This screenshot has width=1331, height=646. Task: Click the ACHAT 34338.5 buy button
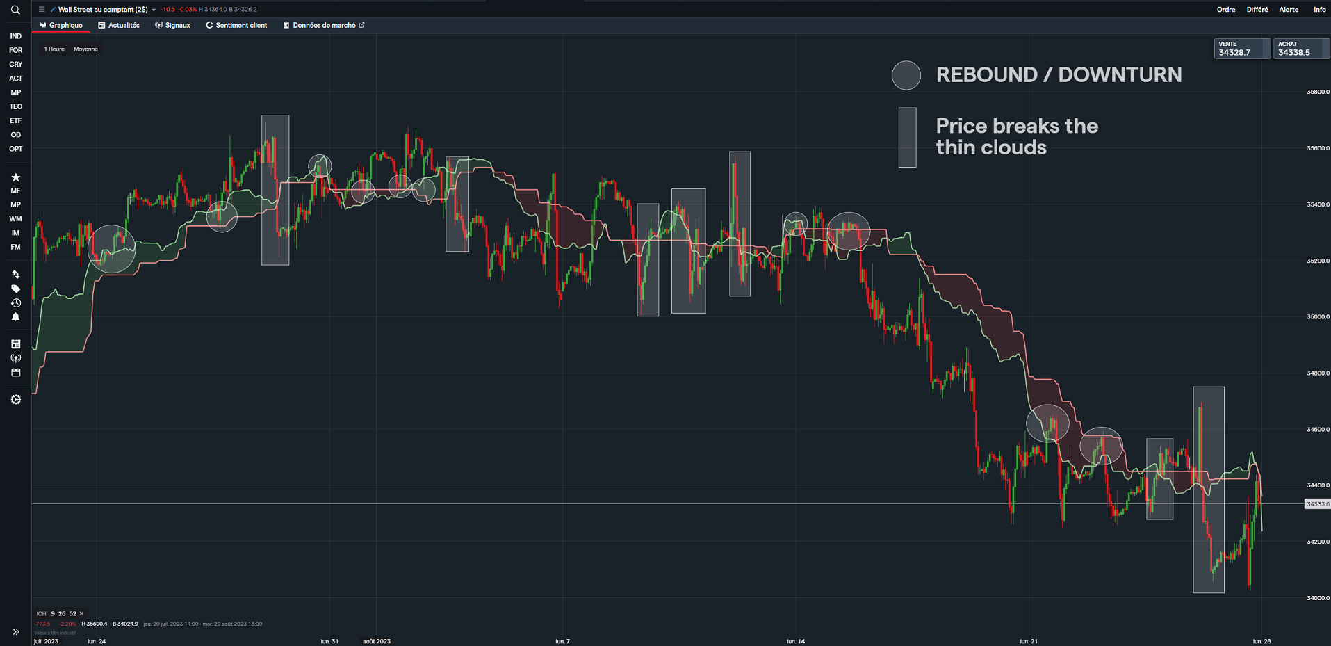coord(1301,49)
